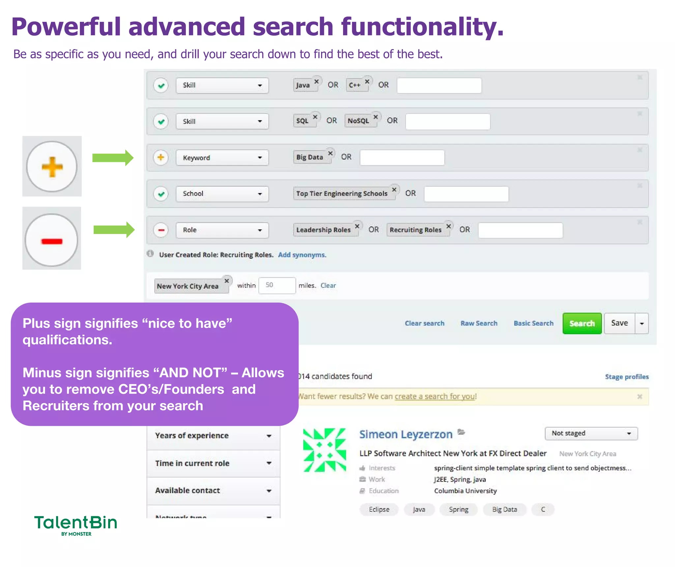Expand Available contact filter
675x567 pixels.
(213, 491)
